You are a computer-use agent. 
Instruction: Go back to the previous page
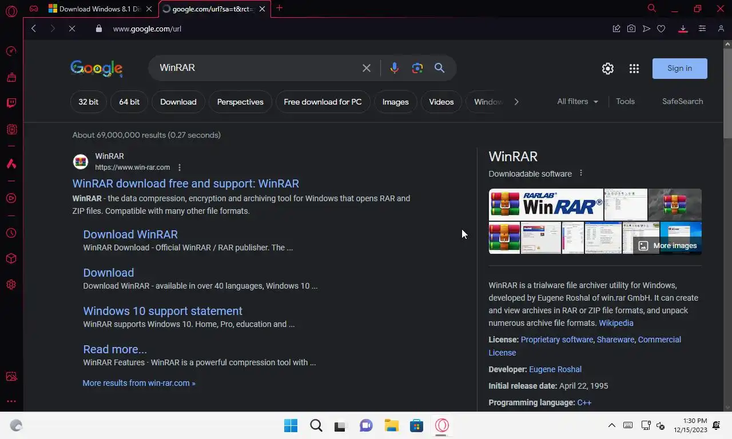point(34,29)
